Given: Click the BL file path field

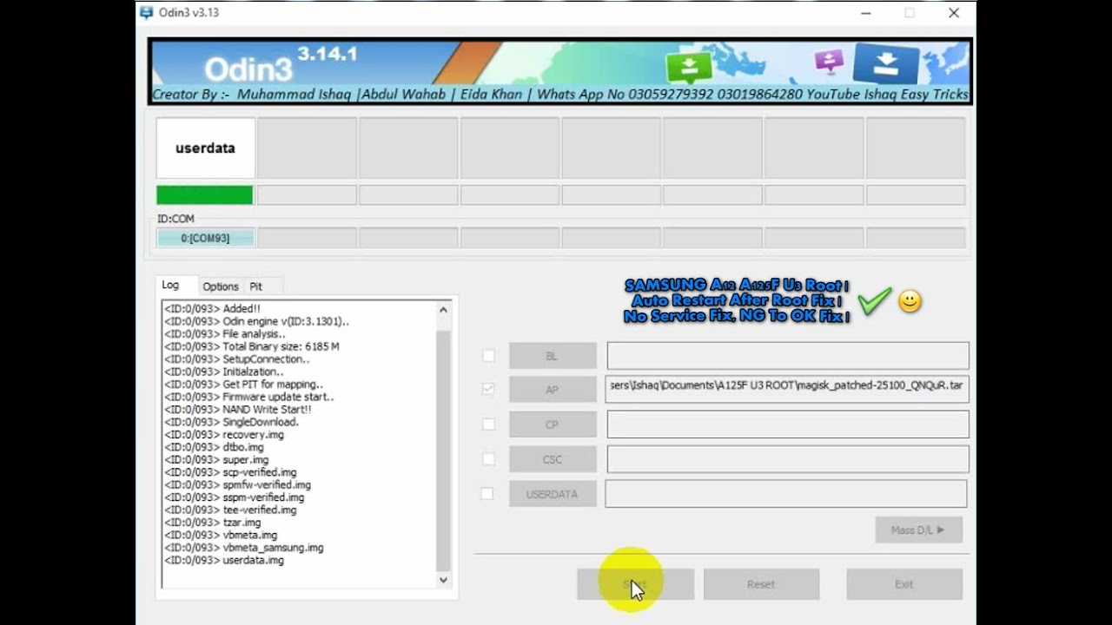Looking at the screenshot, I should pyautogui.click(x=788, y=356).
